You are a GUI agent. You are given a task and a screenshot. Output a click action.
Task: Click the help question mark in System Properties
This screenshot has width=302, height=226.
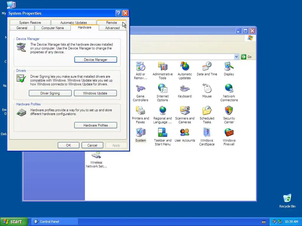(119, 13)
